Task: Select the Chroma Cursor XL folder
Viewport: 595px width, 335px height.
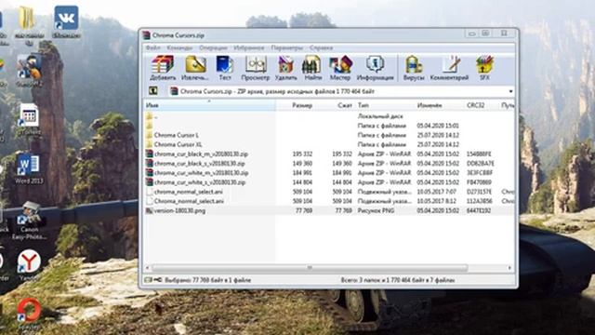Action: click(178, 144)
